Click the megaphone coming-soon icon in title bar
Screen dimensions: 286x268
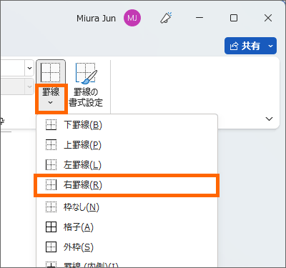[x=166, y=18]
